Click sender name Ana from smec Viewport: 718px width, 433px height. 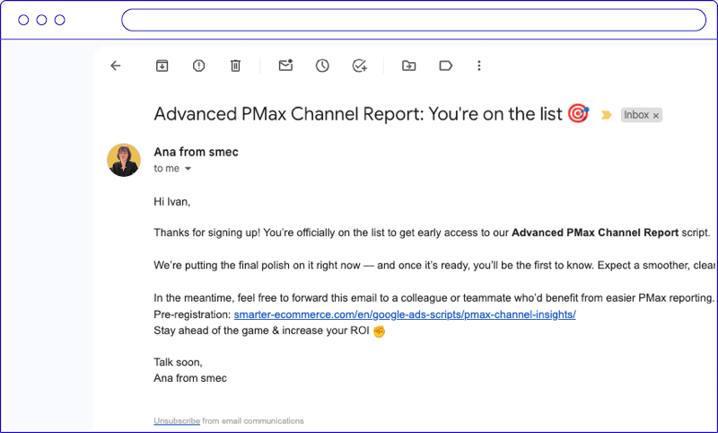(196, 152)
